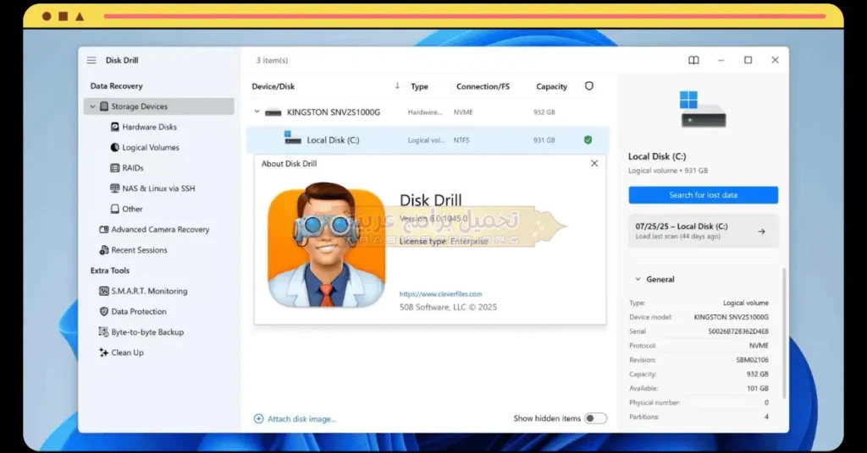Click the Clean Up sparkle icon

pos(103,352)
